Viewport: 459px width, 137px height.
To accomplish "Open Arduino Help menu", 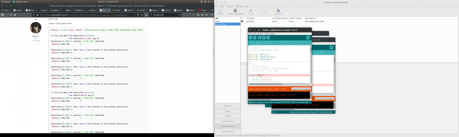I will coord(273,33).
